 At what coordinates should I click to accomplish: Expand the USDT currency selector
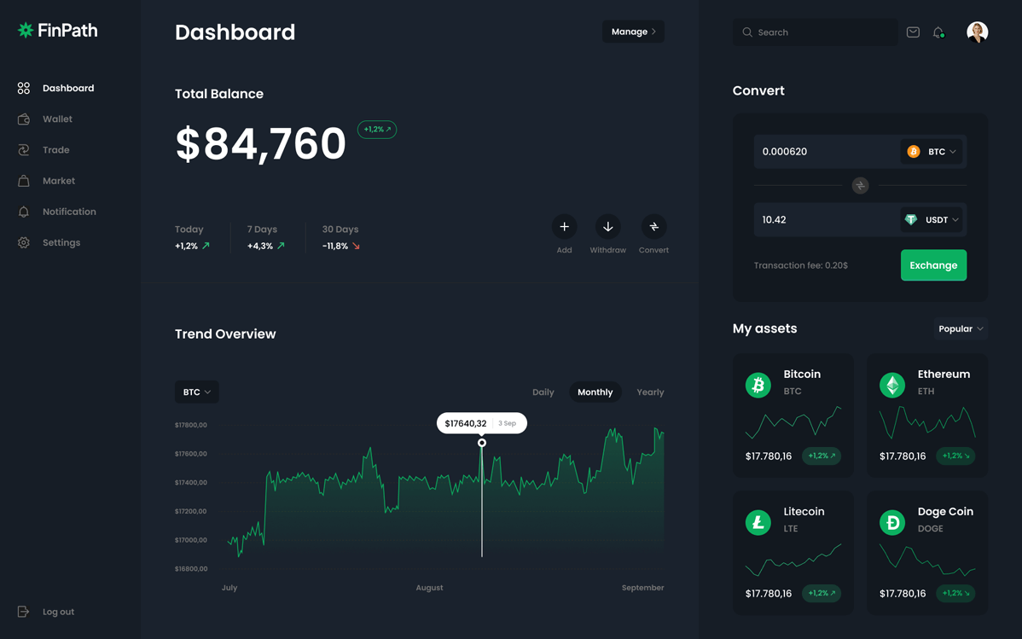[932, 220]
